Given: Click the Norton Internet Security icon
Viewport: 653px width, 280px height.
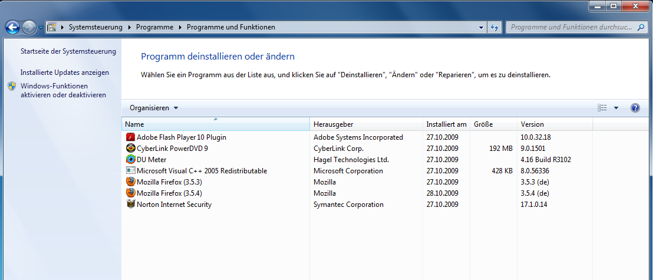Looking at the screenshot, I should [130, 205].
